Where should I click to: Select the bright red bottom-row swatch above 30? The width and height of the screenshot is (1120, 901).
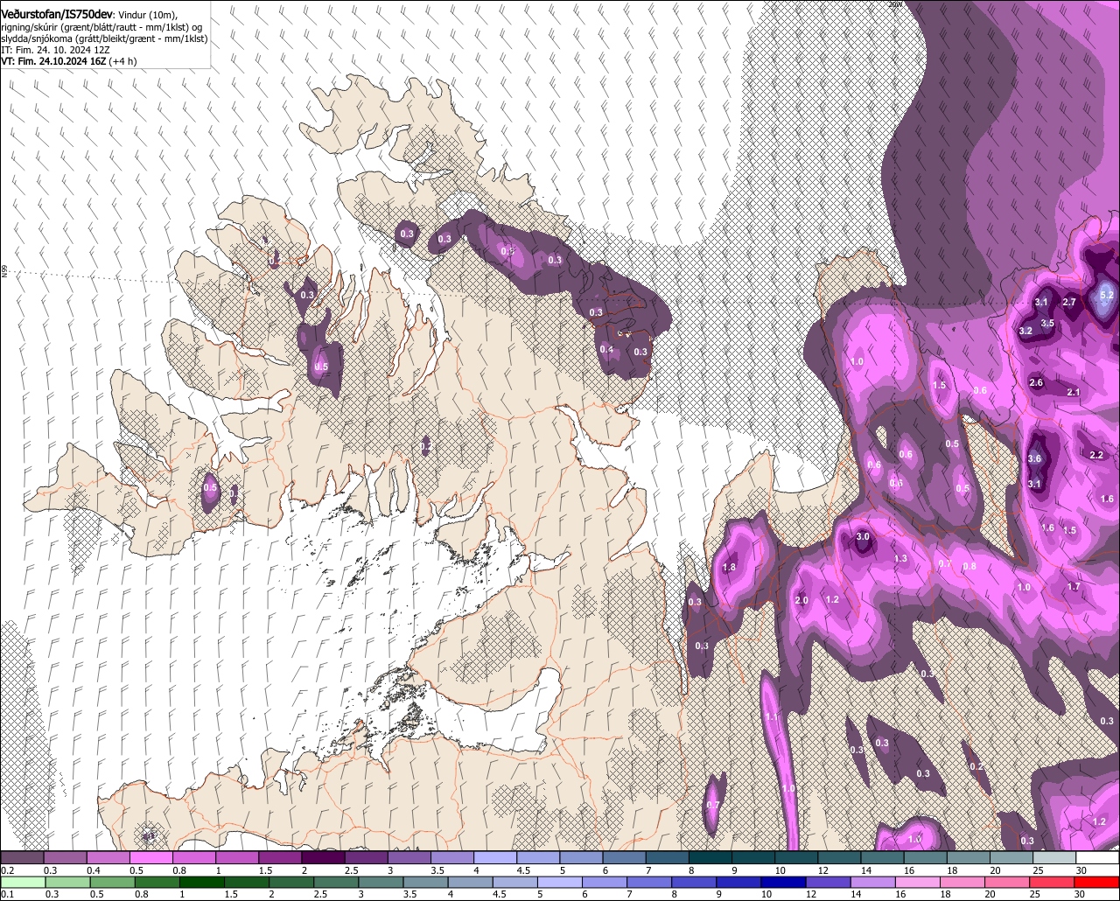1097,882
